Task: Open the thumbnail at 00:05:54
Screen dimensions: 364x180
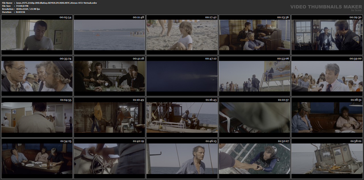Action: click(37, 35)
